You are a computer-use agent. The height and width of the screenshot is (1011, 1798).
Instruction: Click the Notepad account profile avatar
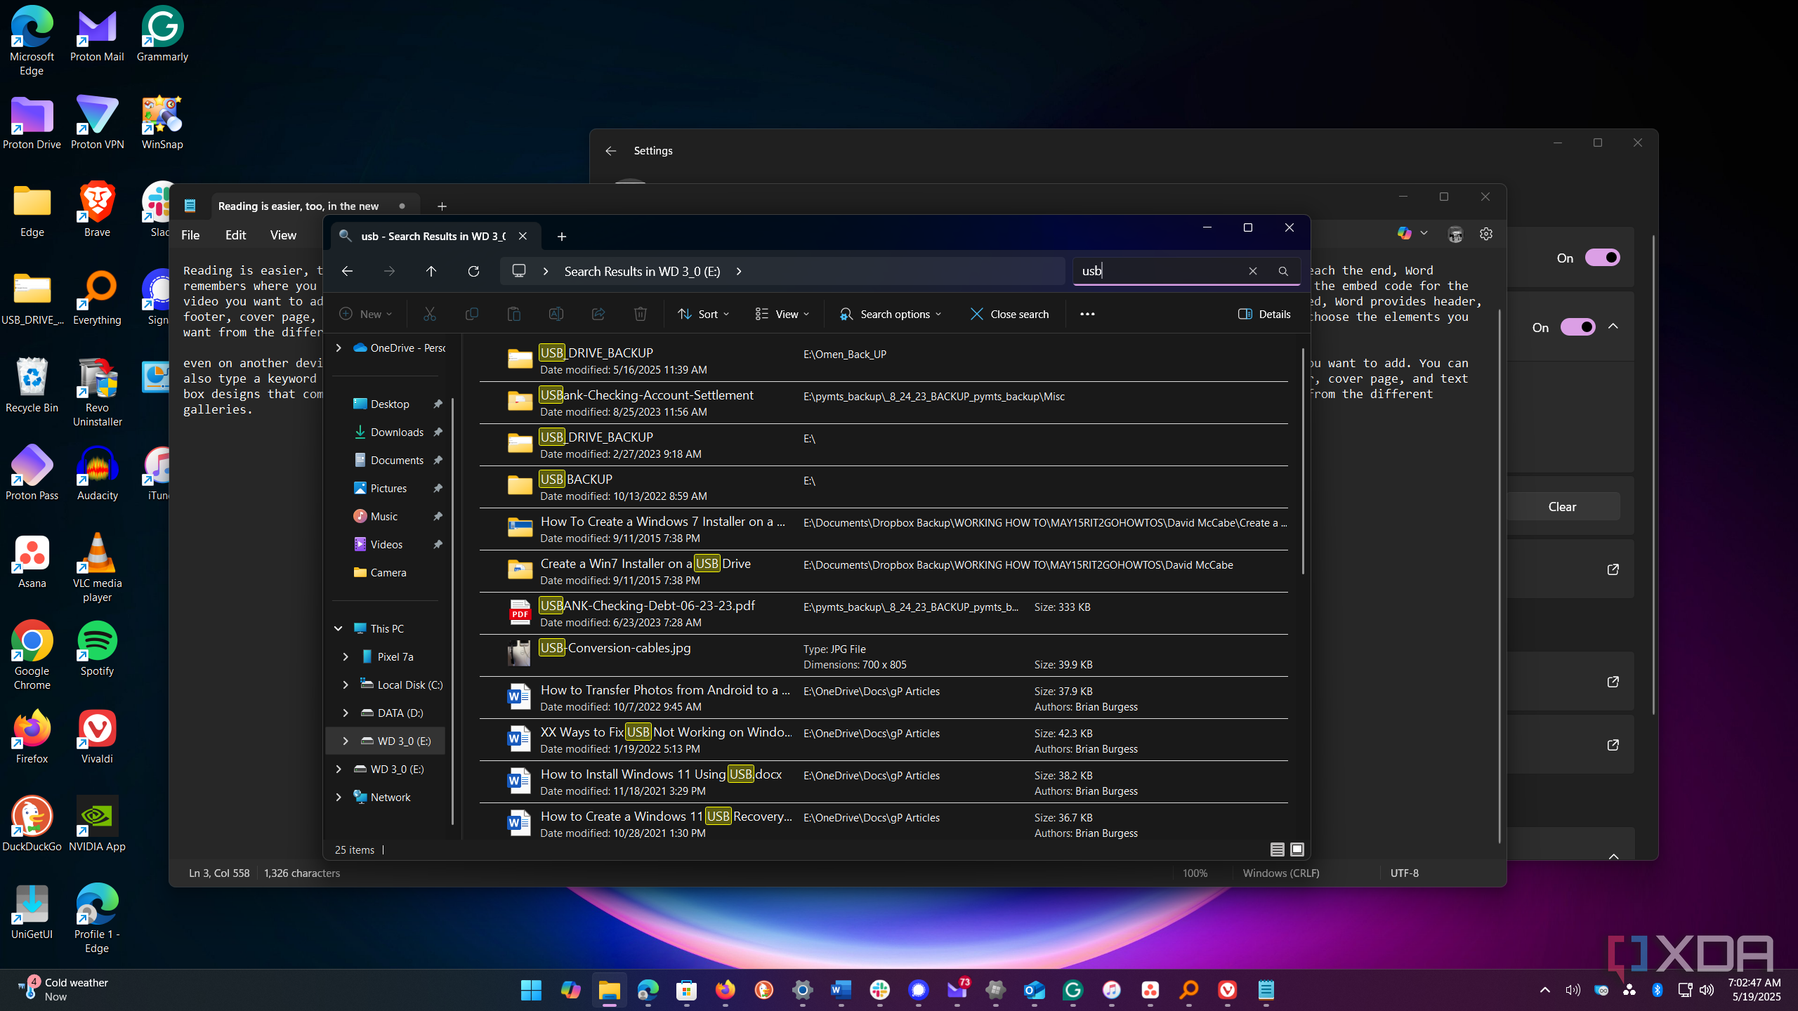[1455, 234]
